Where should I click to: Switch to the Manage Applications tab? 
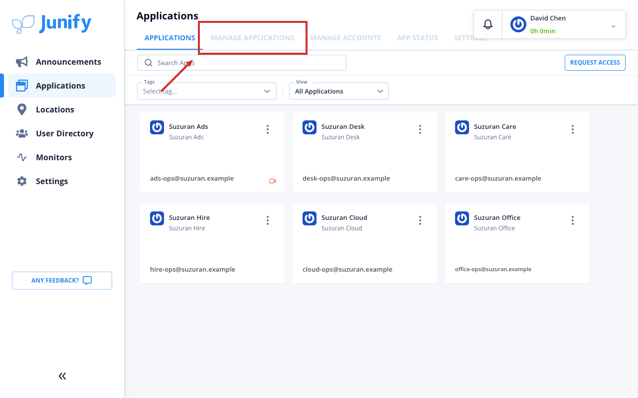coord(253,38)
